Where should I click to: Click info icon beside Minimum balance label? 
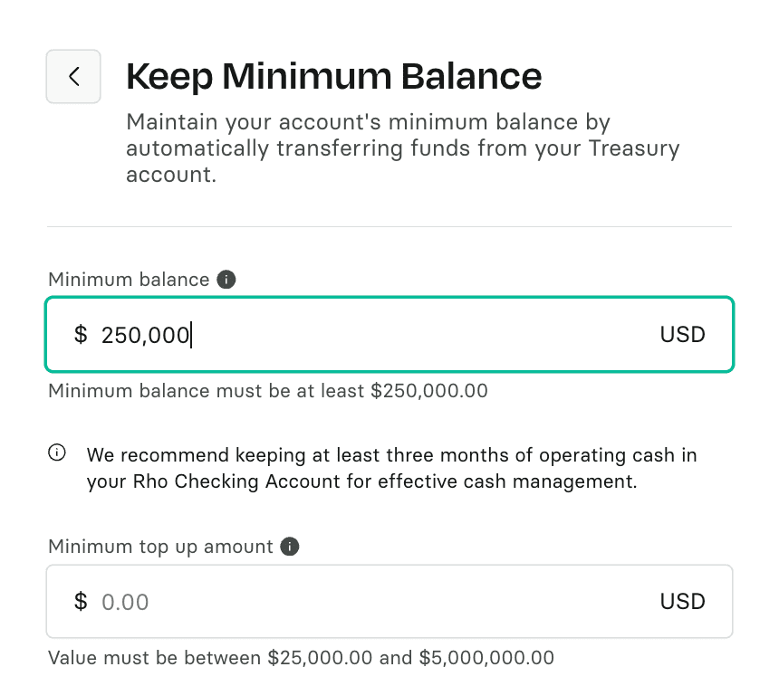227,280
